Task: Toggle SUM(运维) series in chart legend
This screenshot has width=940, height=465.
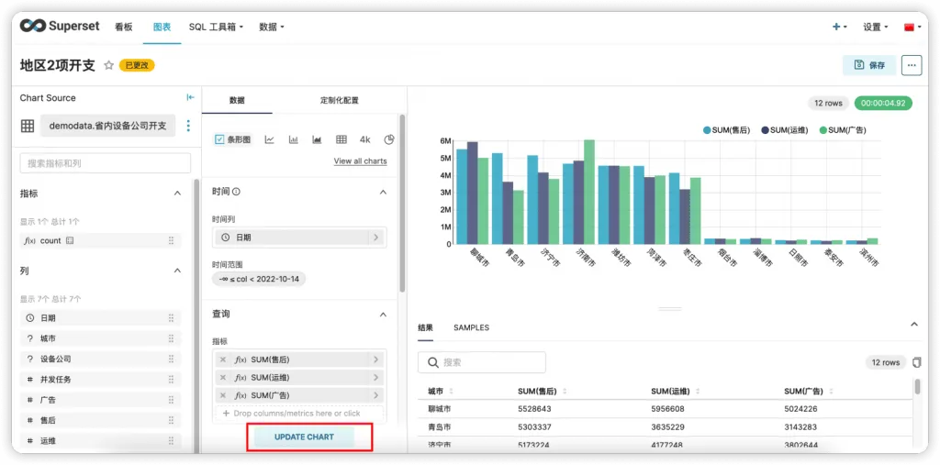Action: pos(787,130)
